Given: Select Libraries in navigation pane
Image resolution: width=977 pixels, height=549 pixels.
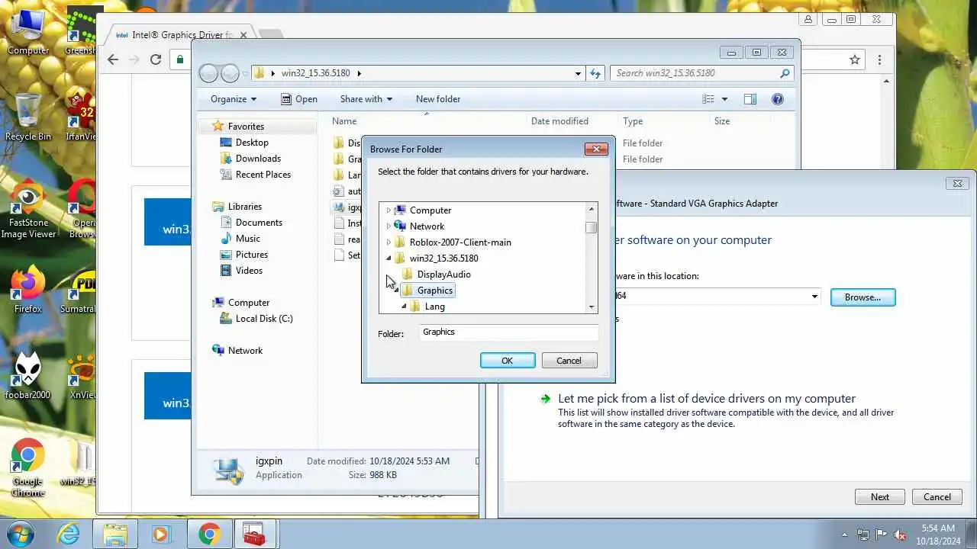Looking at the screenshot, I should tap(244, 207).
